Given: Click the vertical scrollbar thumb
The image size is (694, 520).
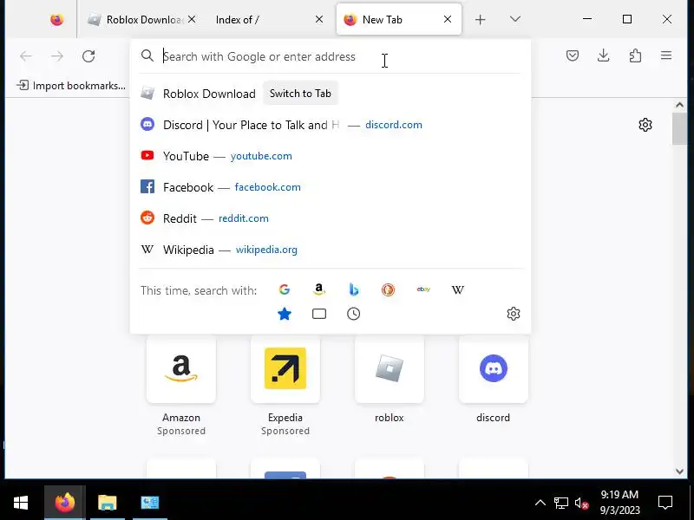Looking at the screenshot, I should tap(679, 128).
